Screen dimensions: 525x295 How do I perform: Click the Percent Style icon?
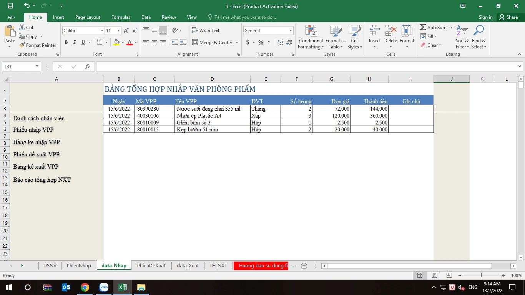point(261,42)
